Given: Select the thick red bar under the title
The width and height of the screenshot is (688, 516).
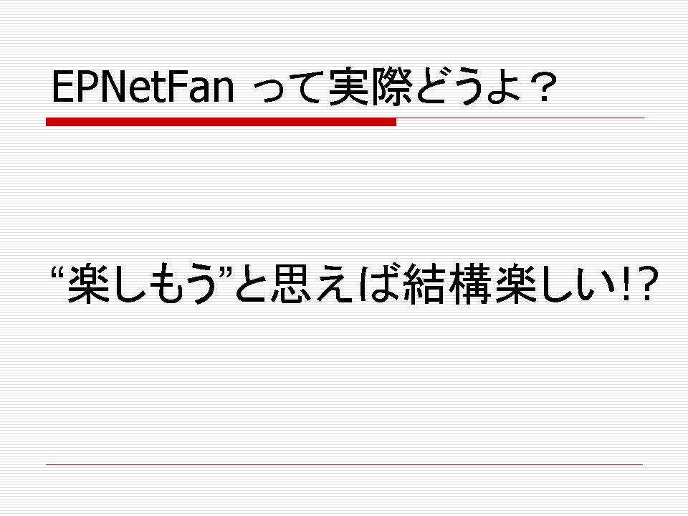Looking at the screenshot, I should (221, 122).
